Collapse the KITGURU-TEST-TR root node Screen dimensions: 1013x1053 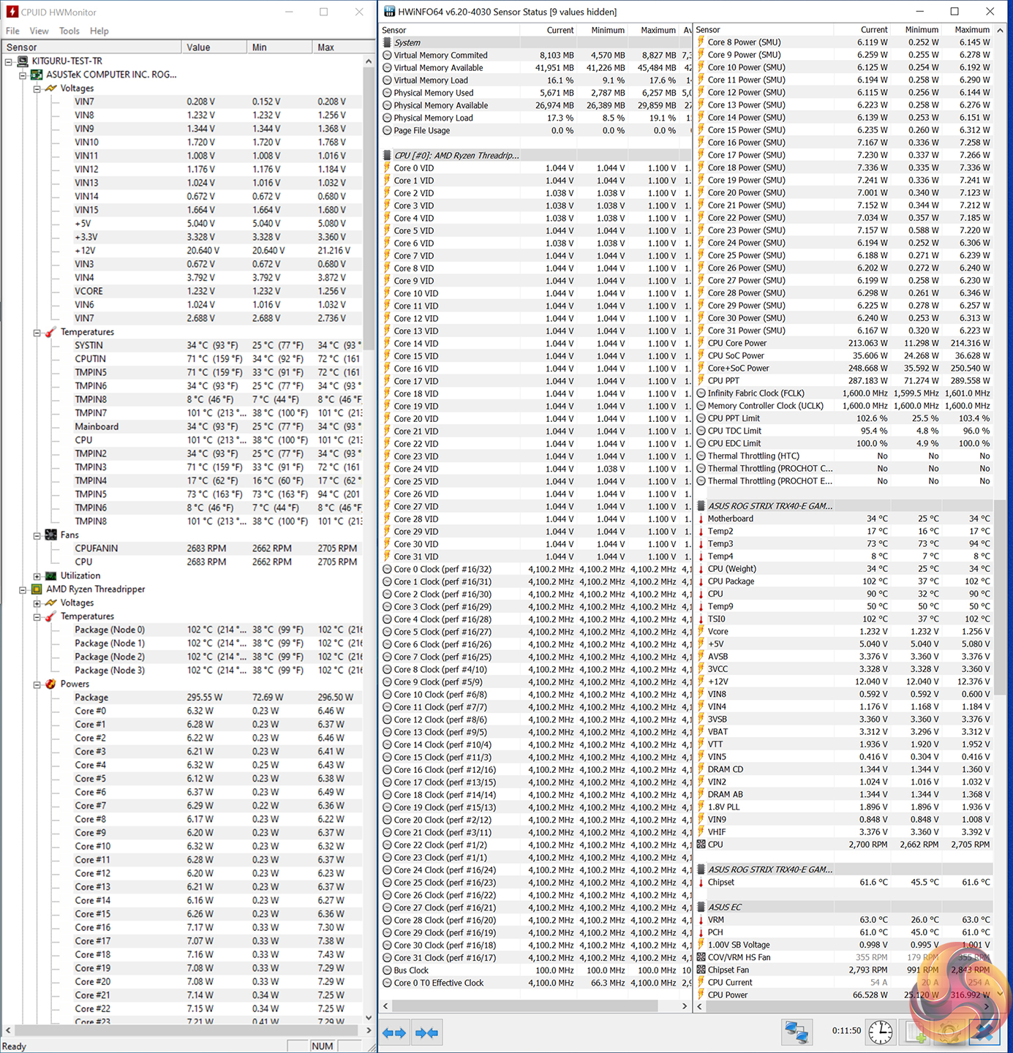click(9, 61)
